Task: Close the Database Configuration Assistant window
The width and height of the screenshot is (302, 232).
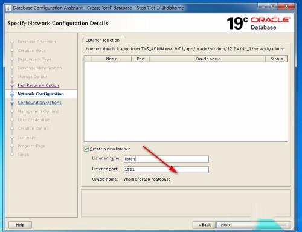Action: coord(286,7)
